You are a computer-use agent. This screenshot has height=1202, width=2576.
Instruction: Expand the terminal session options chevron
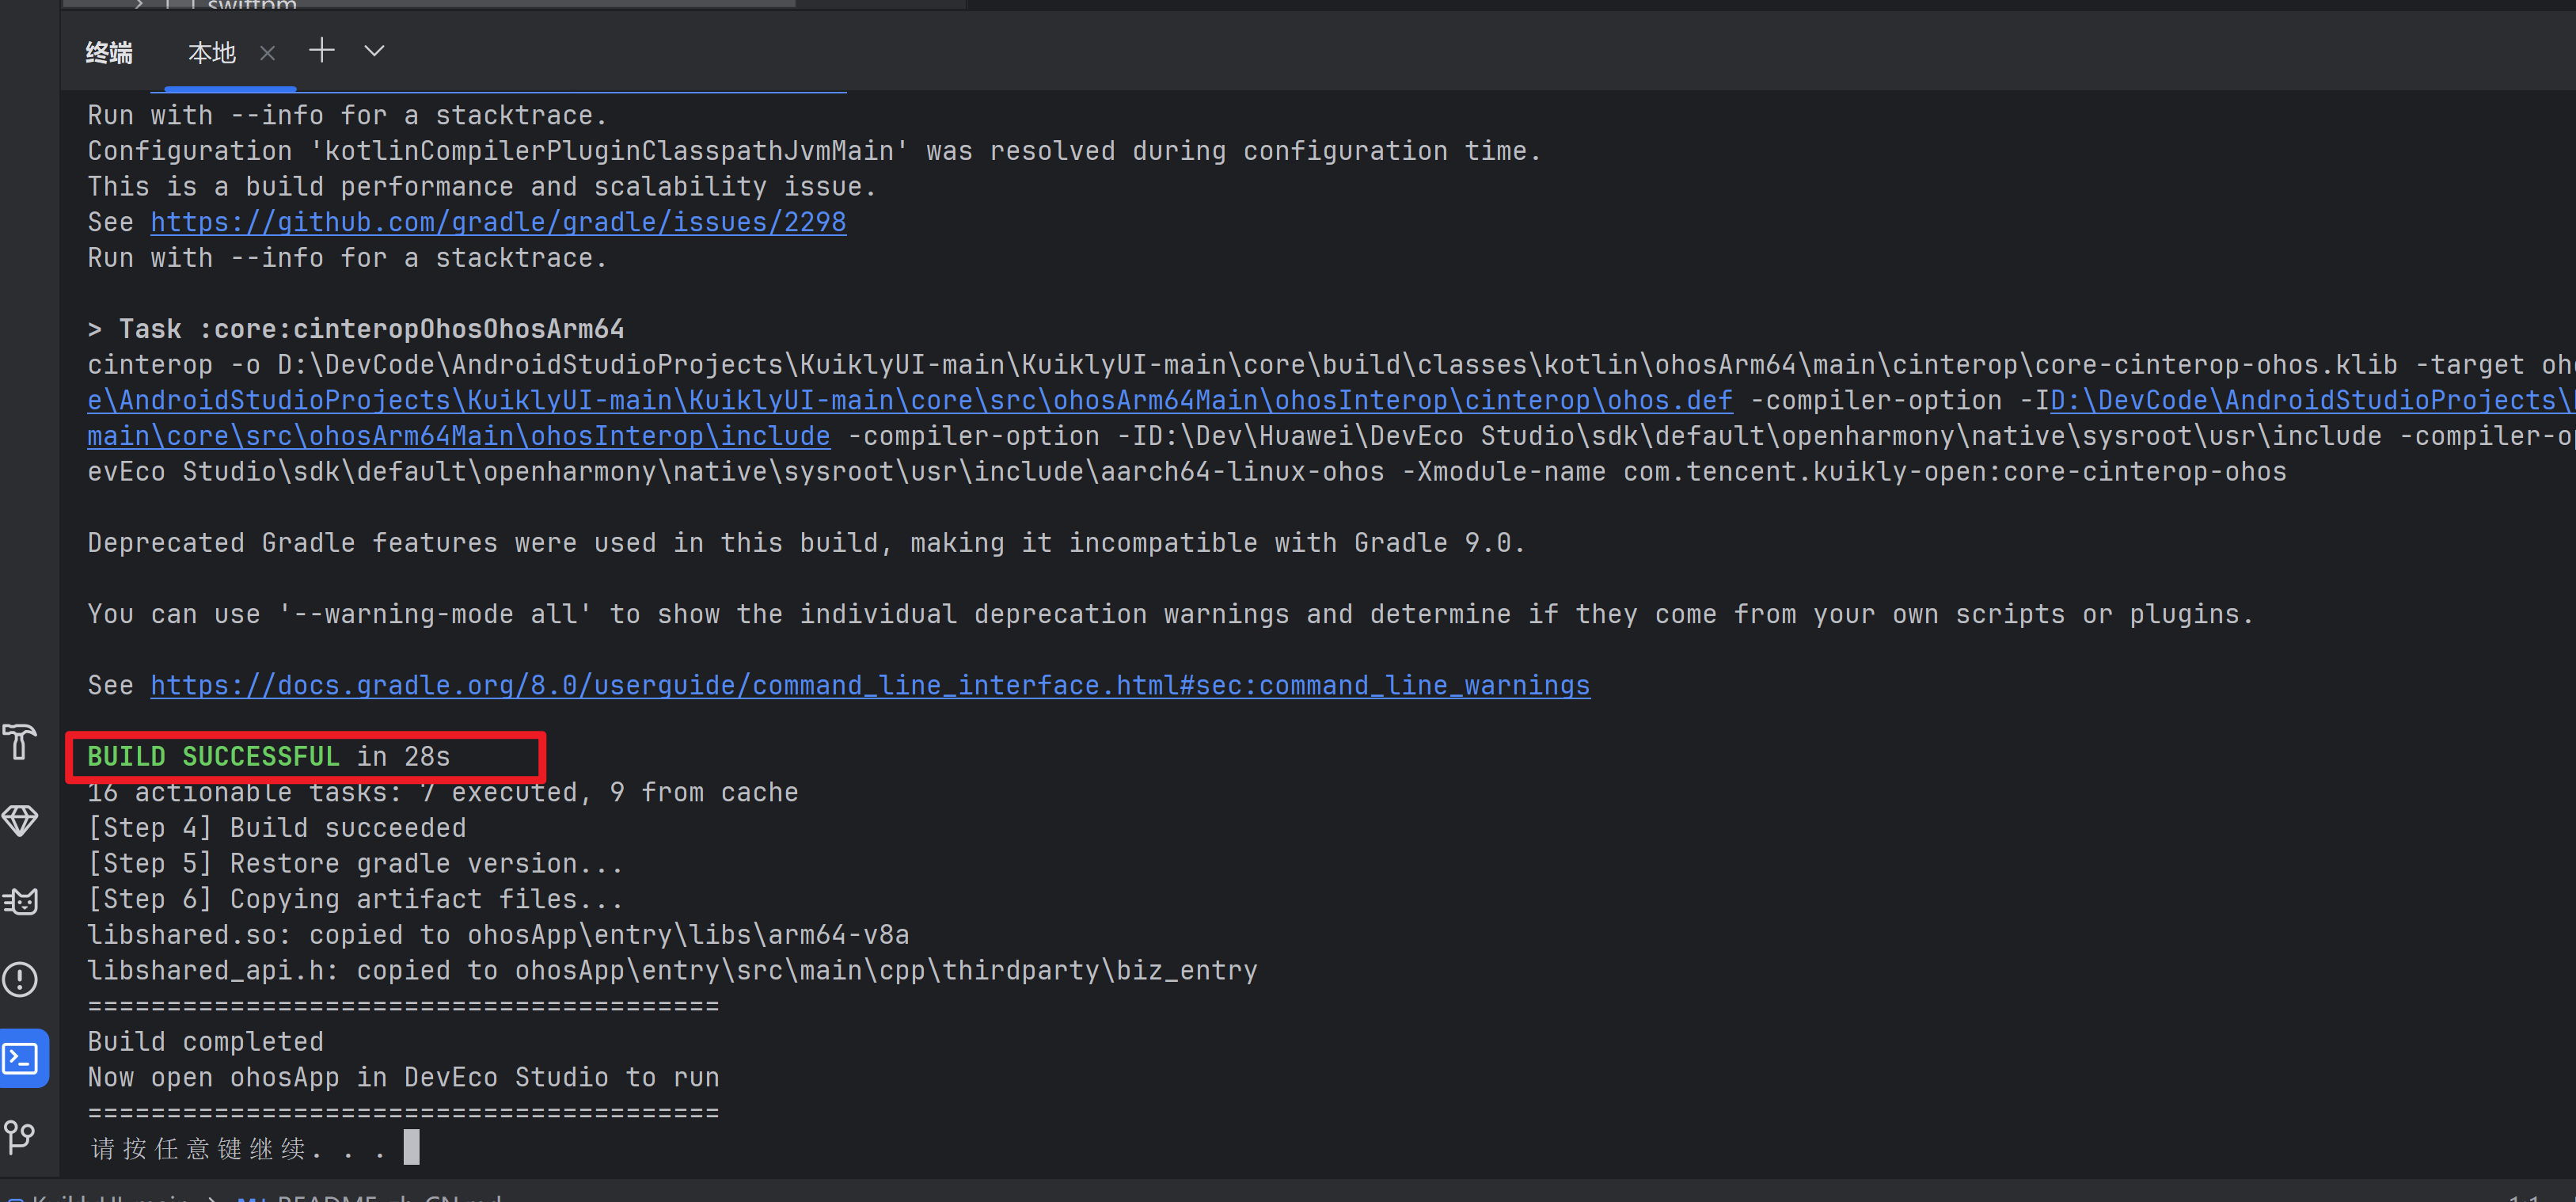374,51
